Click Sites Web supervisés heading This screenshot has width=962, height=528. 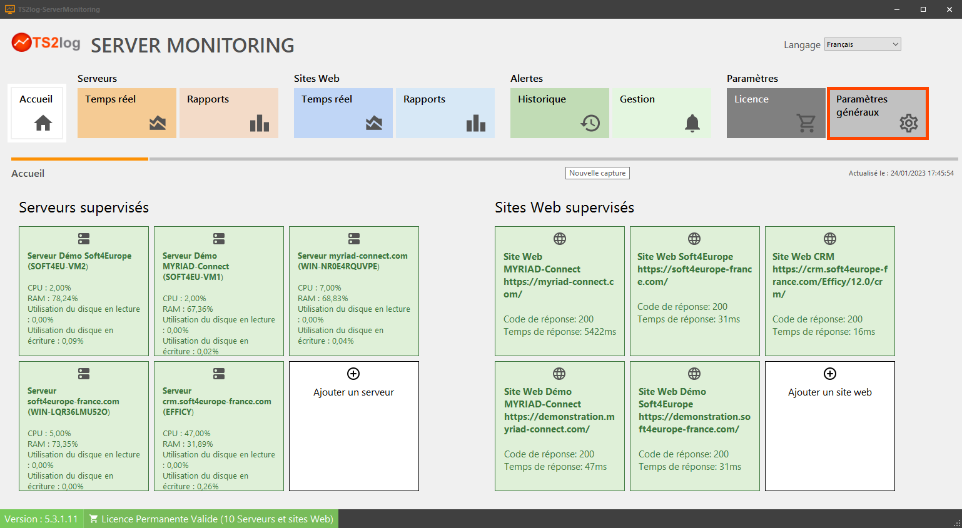point(564,207)
